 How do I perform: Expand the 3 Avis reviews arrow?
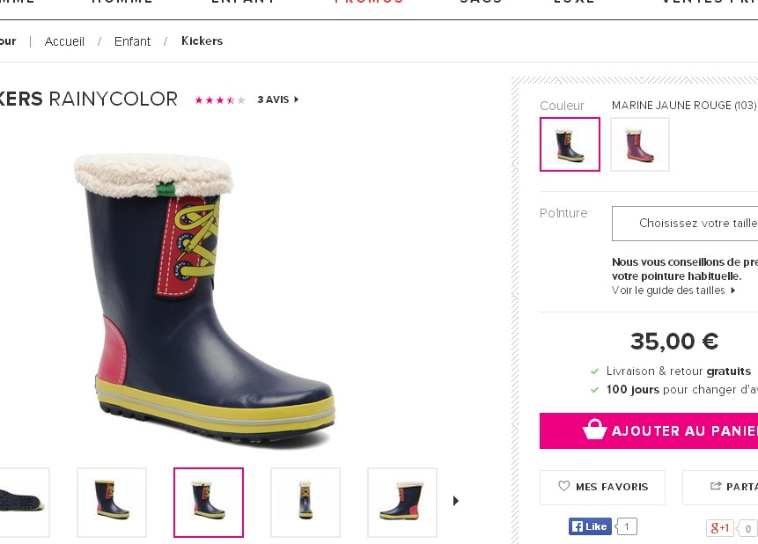point(297,99)
